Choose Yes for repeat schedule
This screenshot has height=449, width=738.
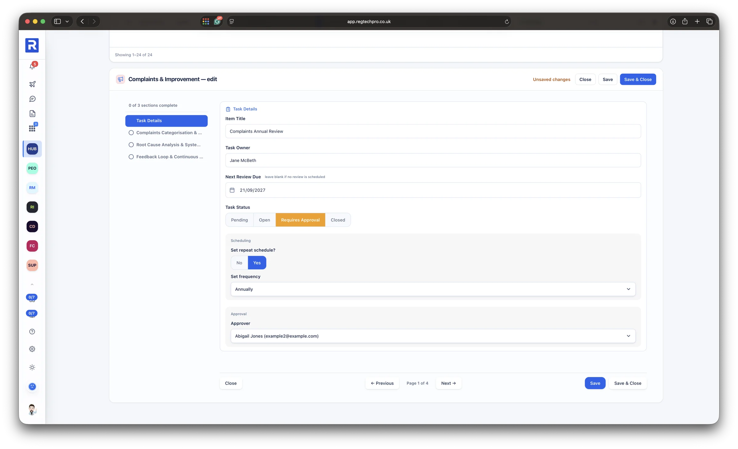coord(257,263)
